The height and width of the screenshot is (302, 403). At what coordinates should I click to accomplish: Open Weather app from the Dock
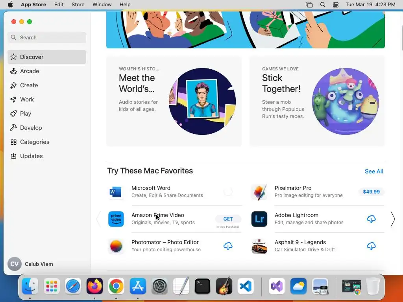[298, 286]
